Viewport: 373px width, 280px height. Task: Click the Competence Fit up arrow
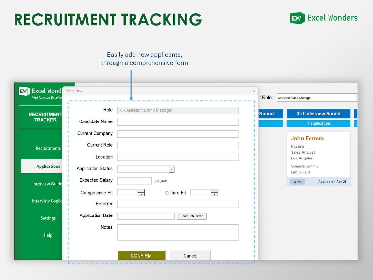click(141, 191)
